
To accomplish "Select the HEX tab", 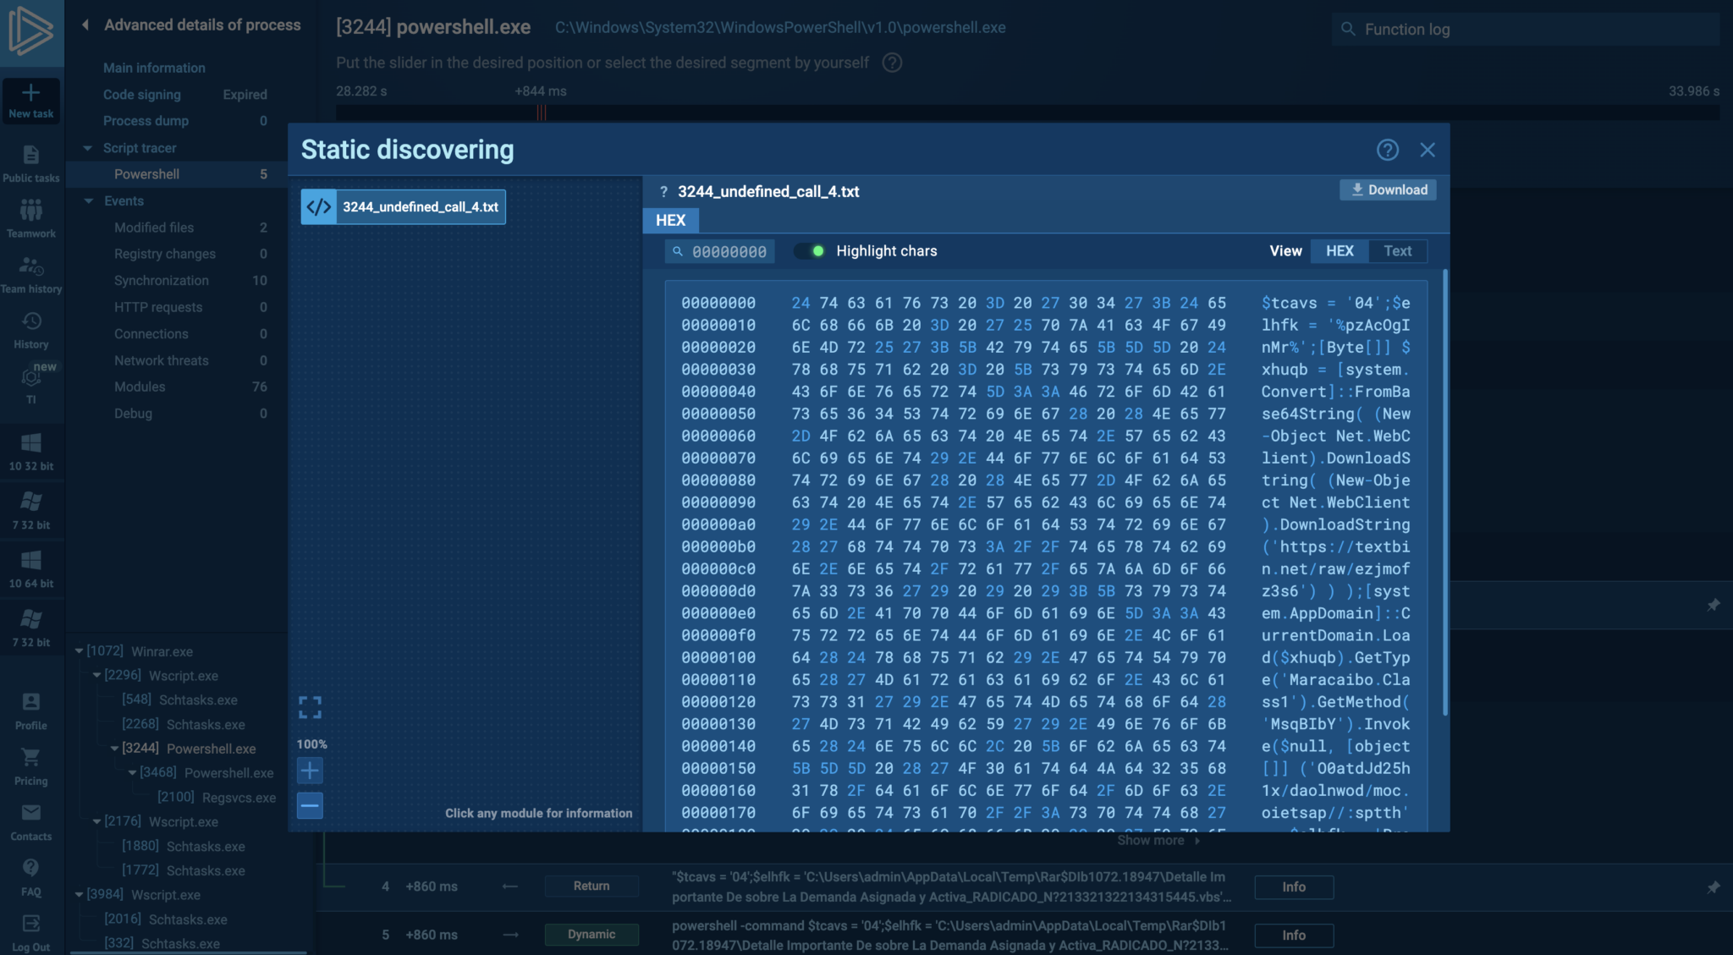I will tap(670, 221).
